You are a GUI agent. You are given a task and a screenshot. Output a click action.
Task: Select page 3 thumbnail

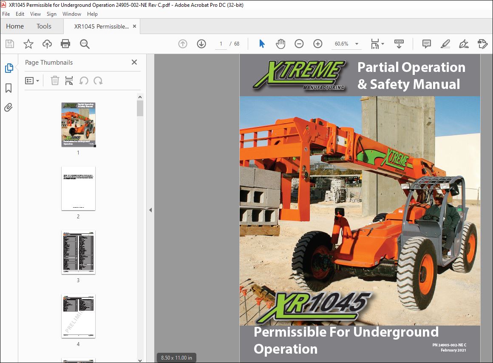(x=78, y=252)
